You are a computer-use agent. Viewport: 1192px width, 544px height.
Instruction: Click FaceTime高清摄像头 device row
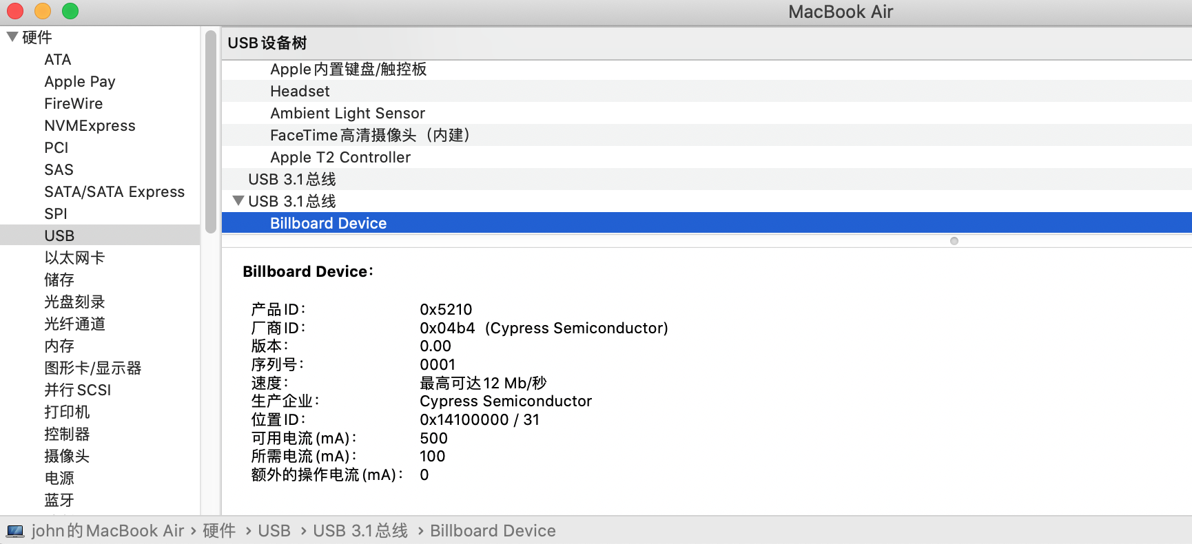point(370,135)
